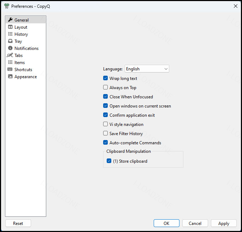This screenshot has height=232, width=242.
Task: Click the General wrench icon
Action: pyautogui.click(x=10, y=20)
